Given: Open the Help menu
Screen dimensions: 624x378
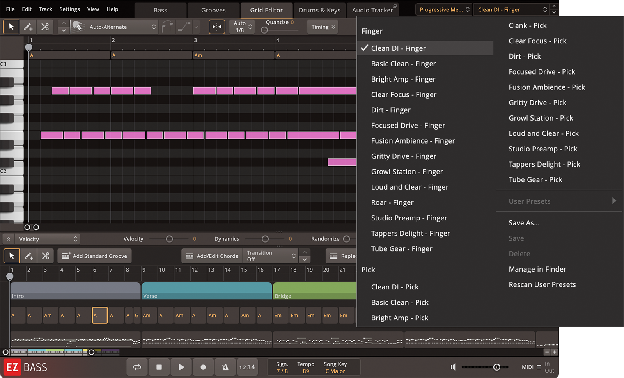Looking at the screenshot, I should pyautogui.click(x=112, y=9).
